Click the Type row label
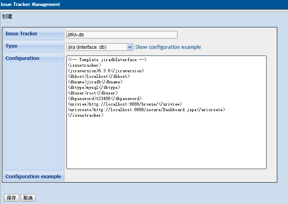Screen dimensions: 288x204 tap(12, 46)
